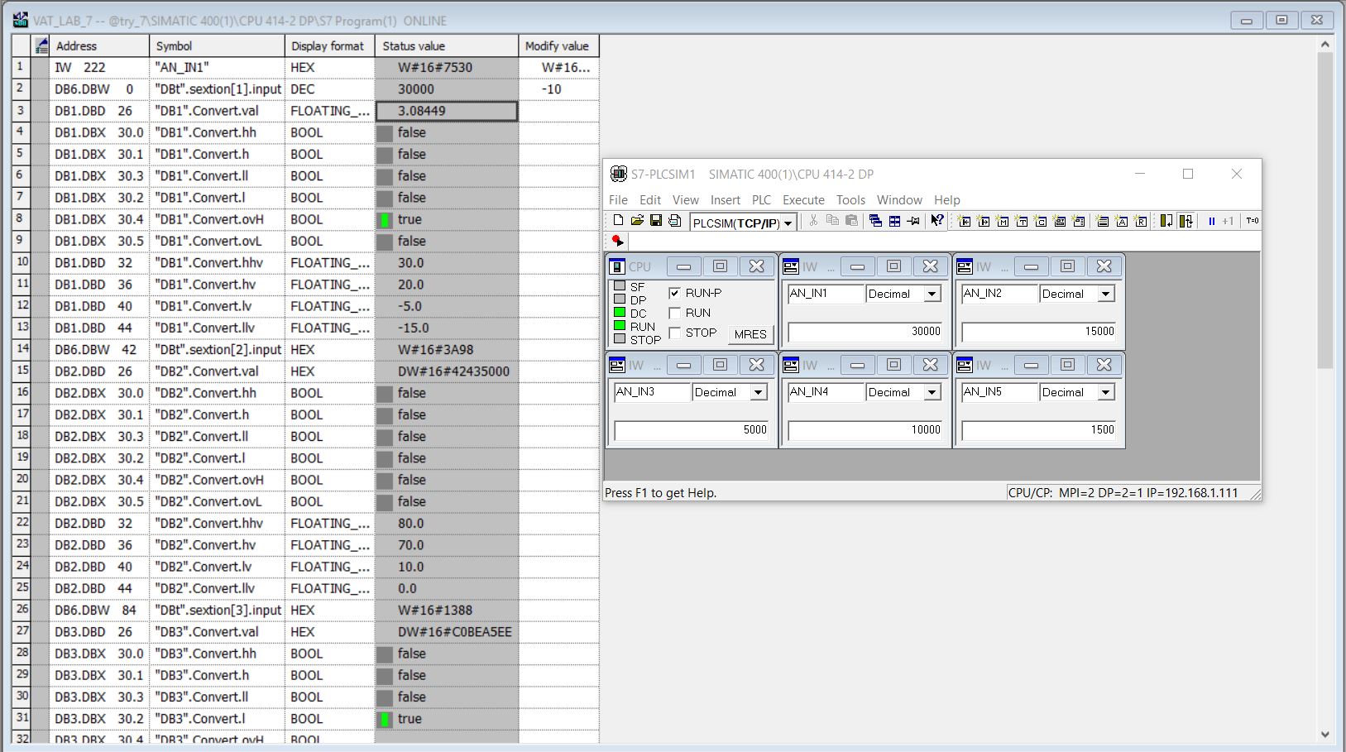Reset timers with the T=0 icon

point(1253,221)
